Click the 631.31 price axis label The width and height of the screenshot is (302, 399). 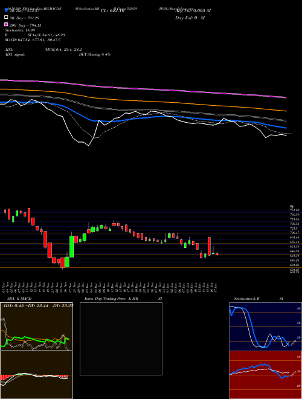click(x=294, y=256)
